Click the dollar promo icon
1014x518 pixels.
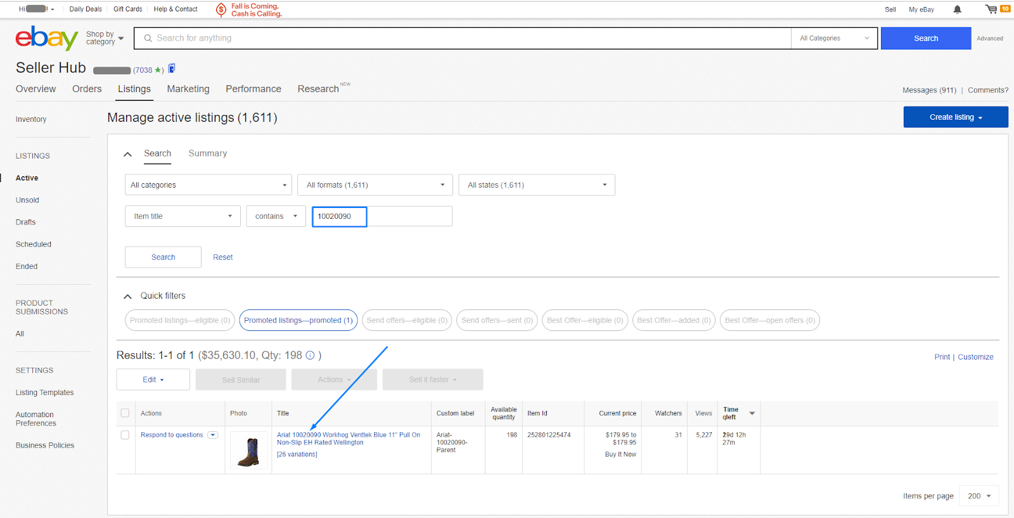(221, 10)
